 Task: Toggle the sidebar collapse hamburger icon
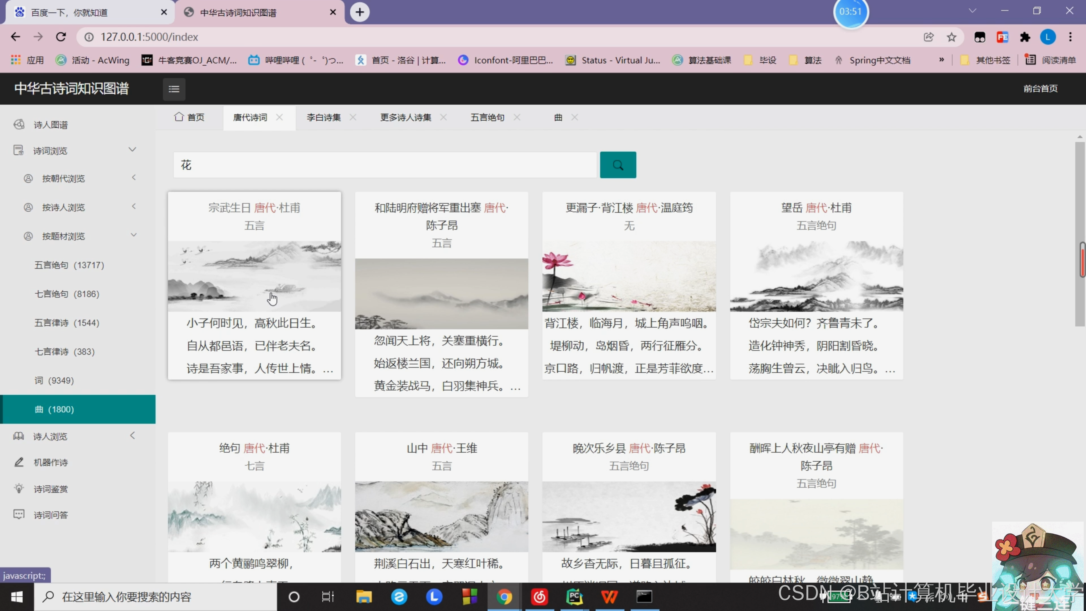(174, 89)
